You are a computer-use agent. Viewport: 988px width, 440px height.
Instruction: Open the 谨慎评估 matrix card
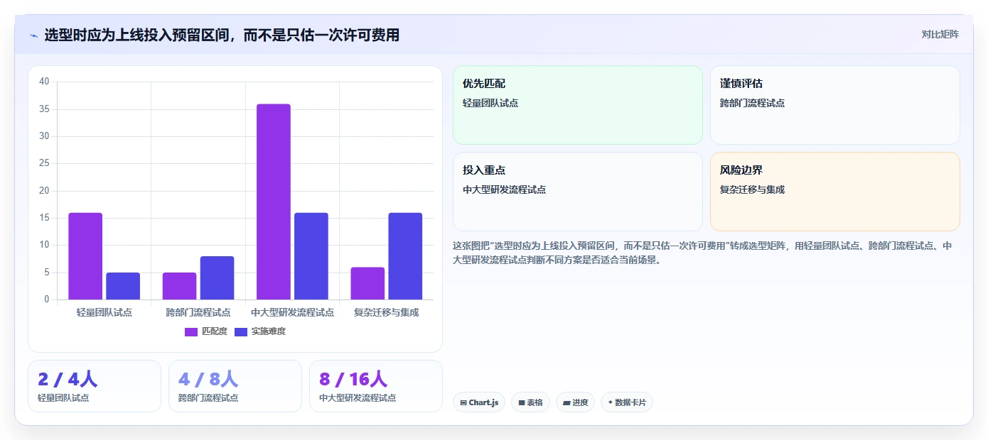coord(835,105)
